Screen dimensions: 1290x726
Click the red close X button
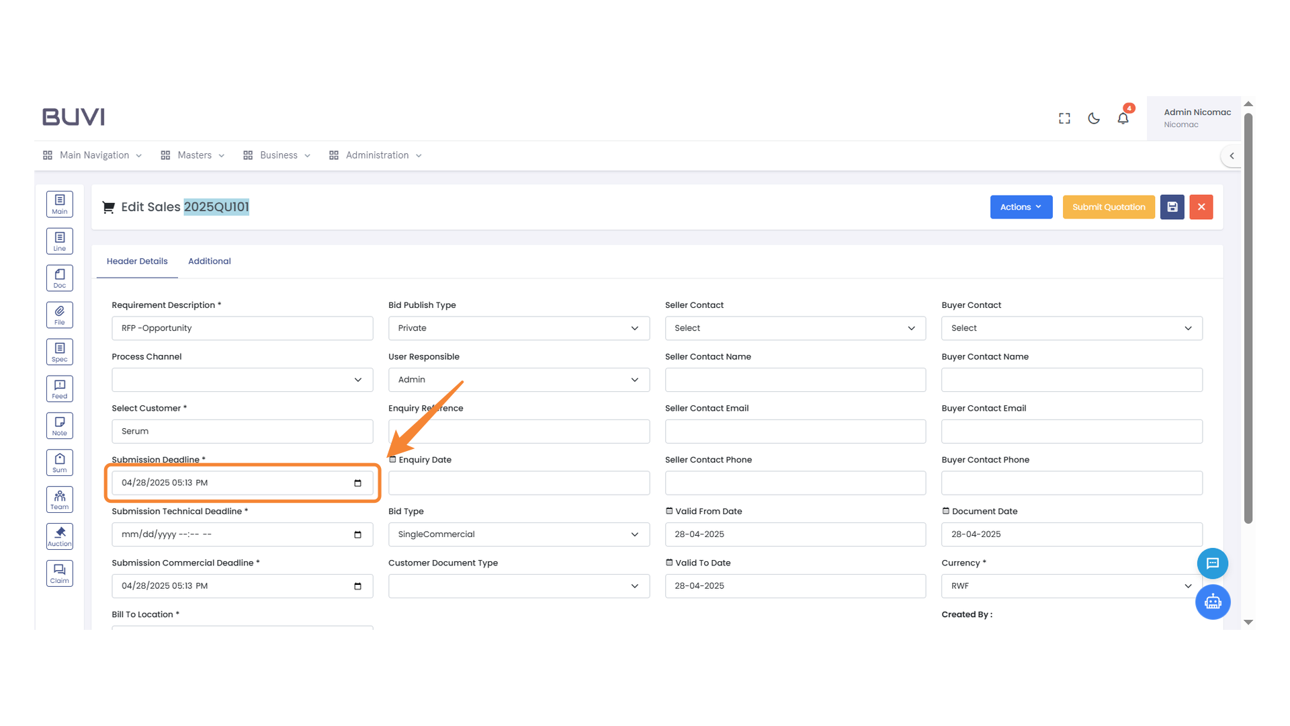(1201, 207)
